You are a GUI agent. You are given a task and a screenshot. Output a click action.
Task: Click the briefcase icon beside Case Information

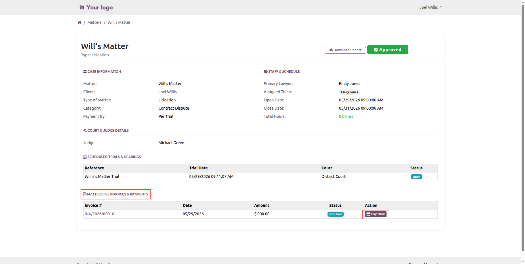tap(85, 71)
